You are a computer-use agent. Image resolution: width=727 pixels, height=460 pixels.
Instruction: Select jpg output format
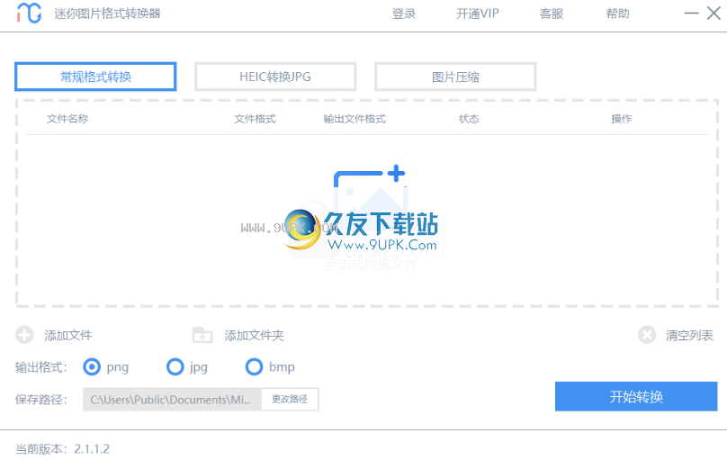coord(175,366)
